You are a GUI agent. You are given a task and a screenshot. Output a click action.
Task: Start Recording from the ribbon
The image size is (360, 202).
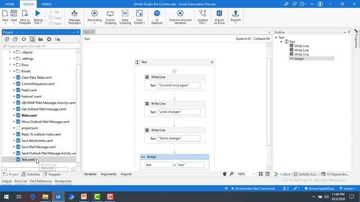[x=94, y=17]
